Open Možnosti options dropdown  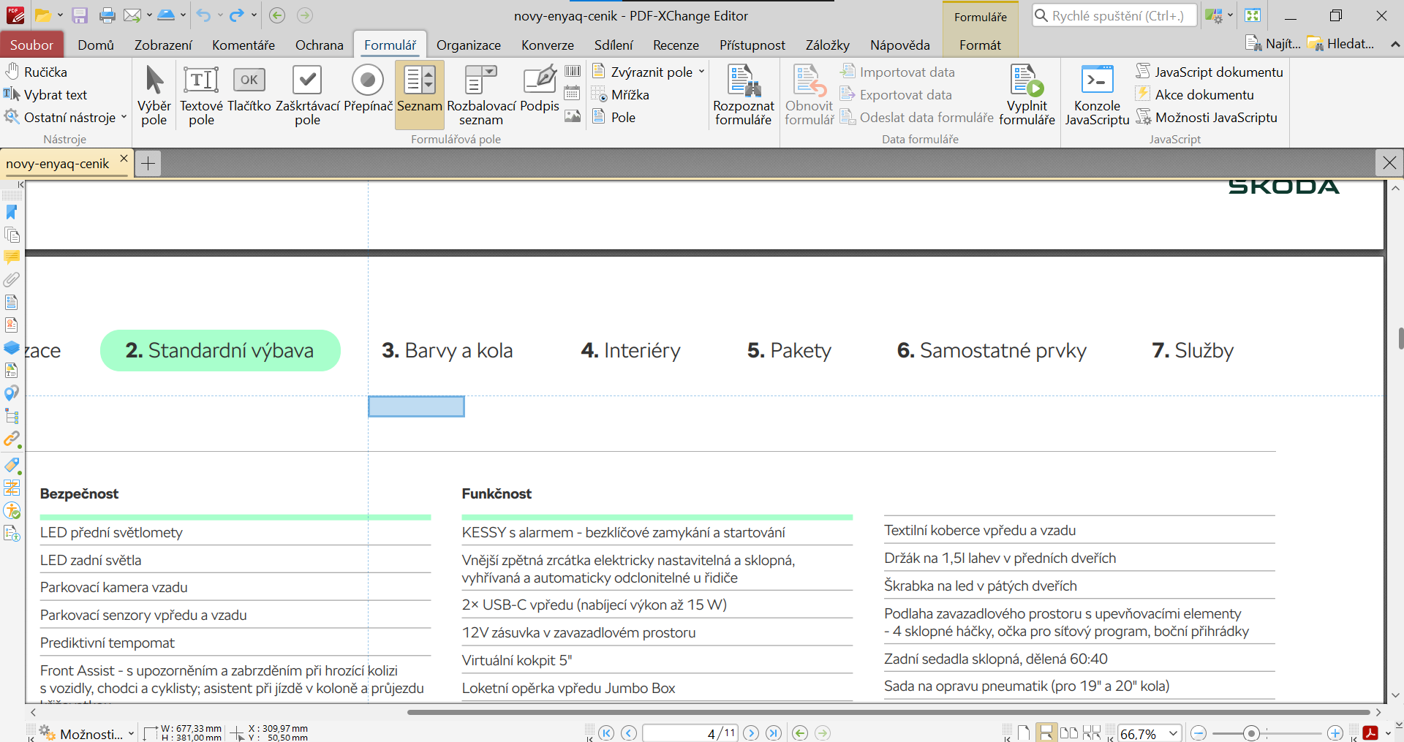87,733
